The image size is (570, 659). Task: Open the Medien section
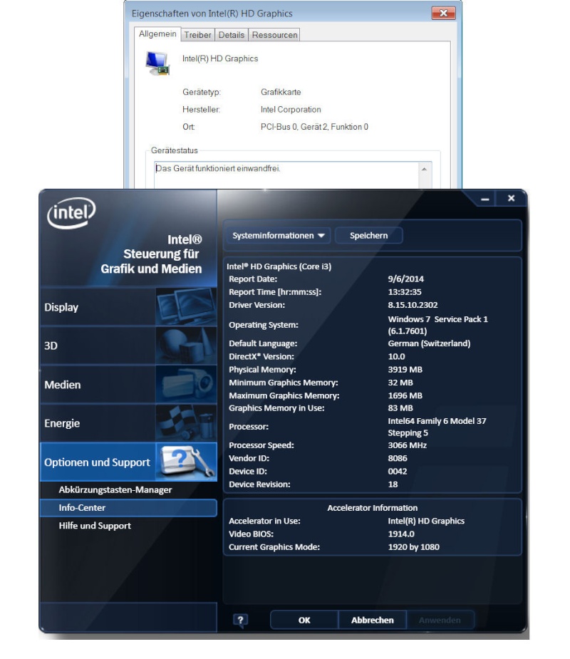coord(128,385)
